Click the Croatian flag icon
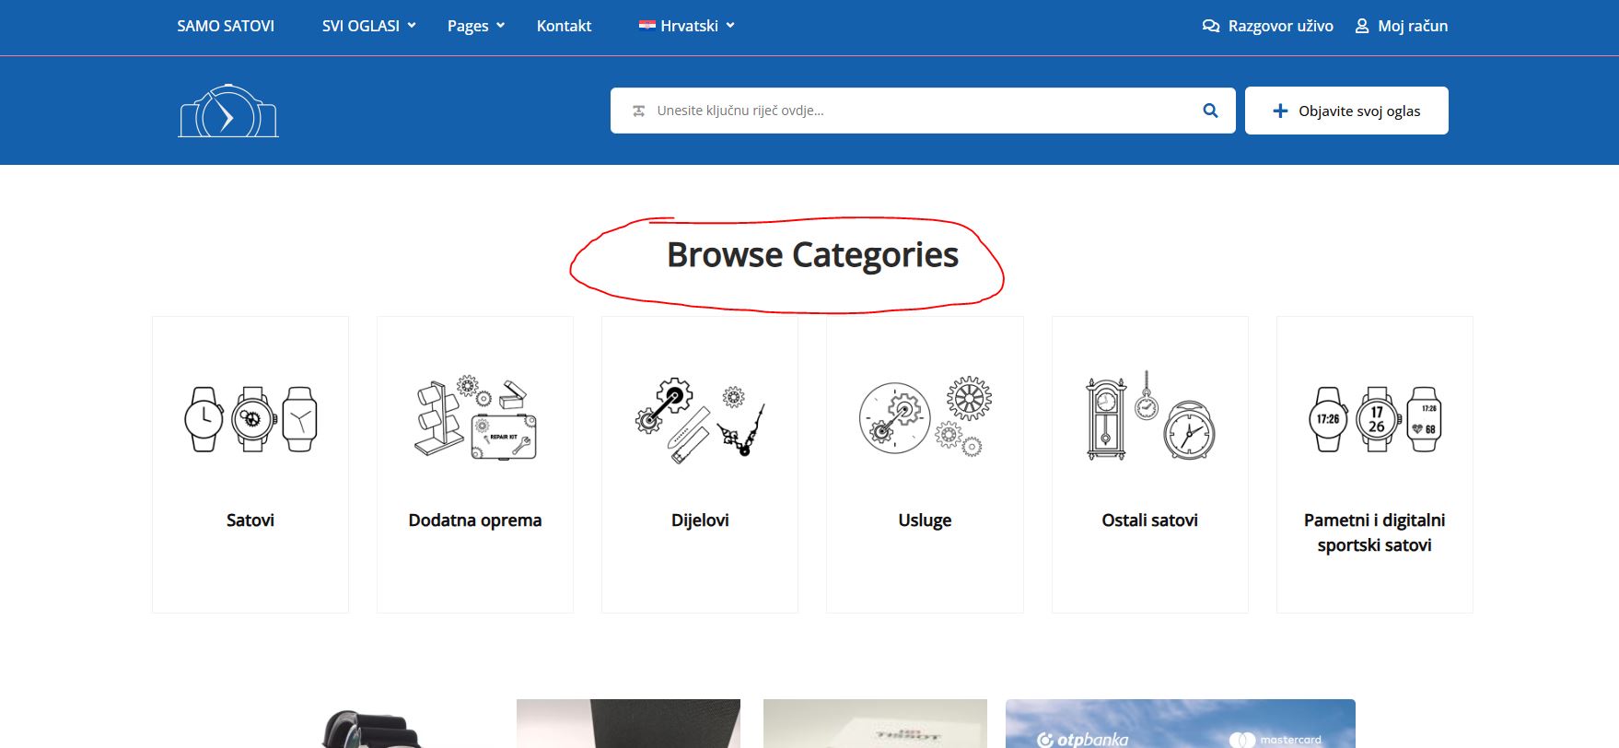 coord(647,26)
